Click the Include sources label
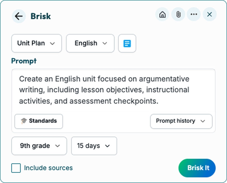 (x=48, y=168)
